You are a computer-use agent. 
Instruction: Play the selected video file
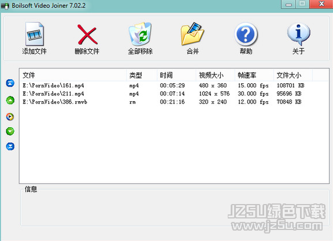[x=10, y=117]
